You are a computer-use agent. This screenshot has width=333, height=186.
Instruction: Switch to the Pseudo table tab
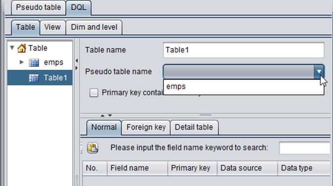pos(39,7)
